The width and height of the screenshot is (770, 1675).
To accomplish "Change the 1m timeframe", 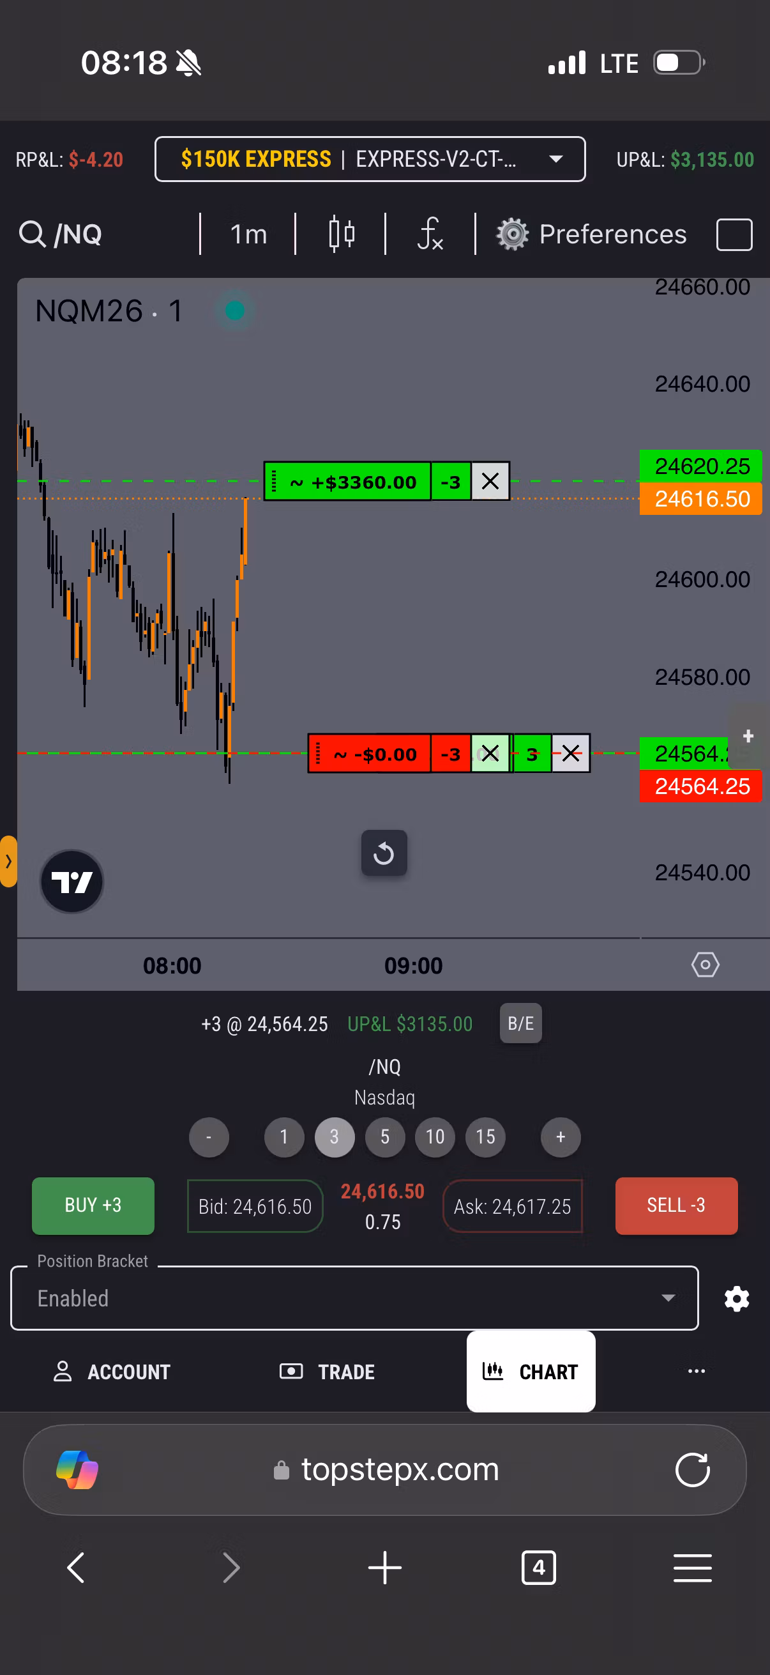I will [248, 234].
